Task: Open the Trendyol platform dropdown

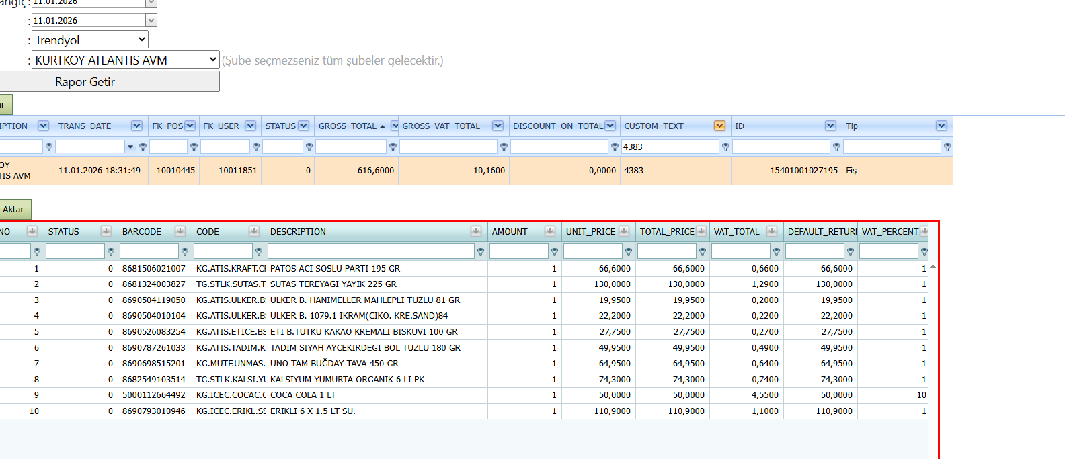Action: point(90,40)
